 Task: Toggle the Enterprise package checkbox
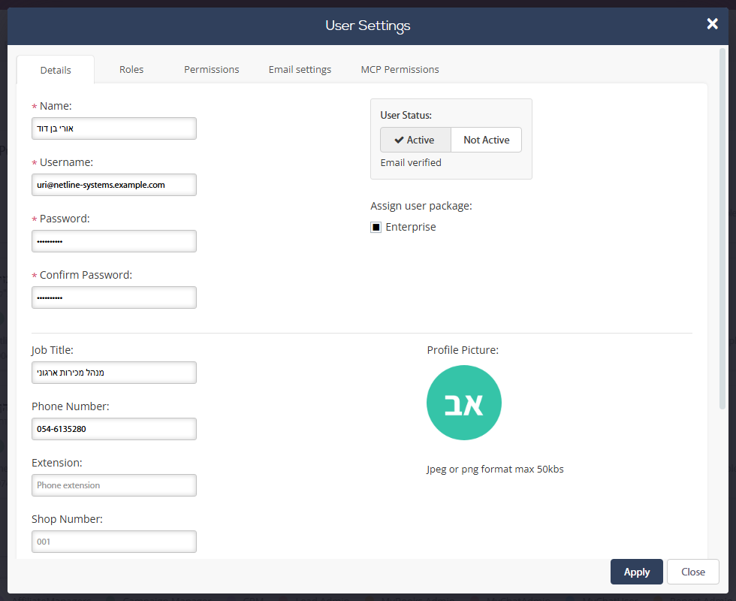[x=376, y=227]
